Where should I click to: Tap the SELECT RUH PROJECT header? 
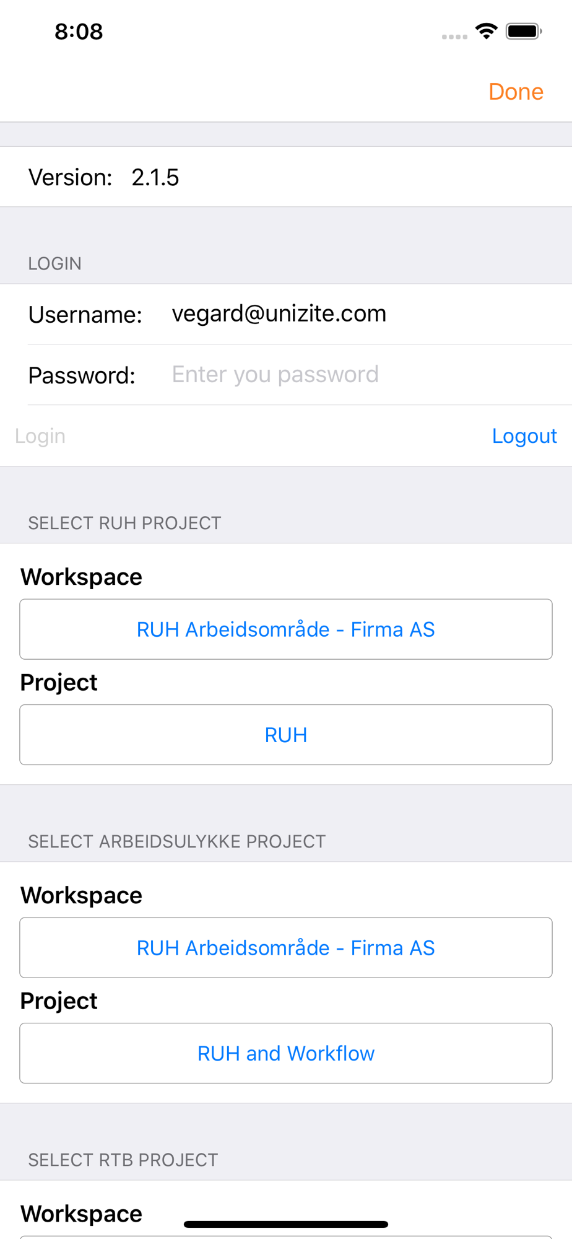click(124, 523)
